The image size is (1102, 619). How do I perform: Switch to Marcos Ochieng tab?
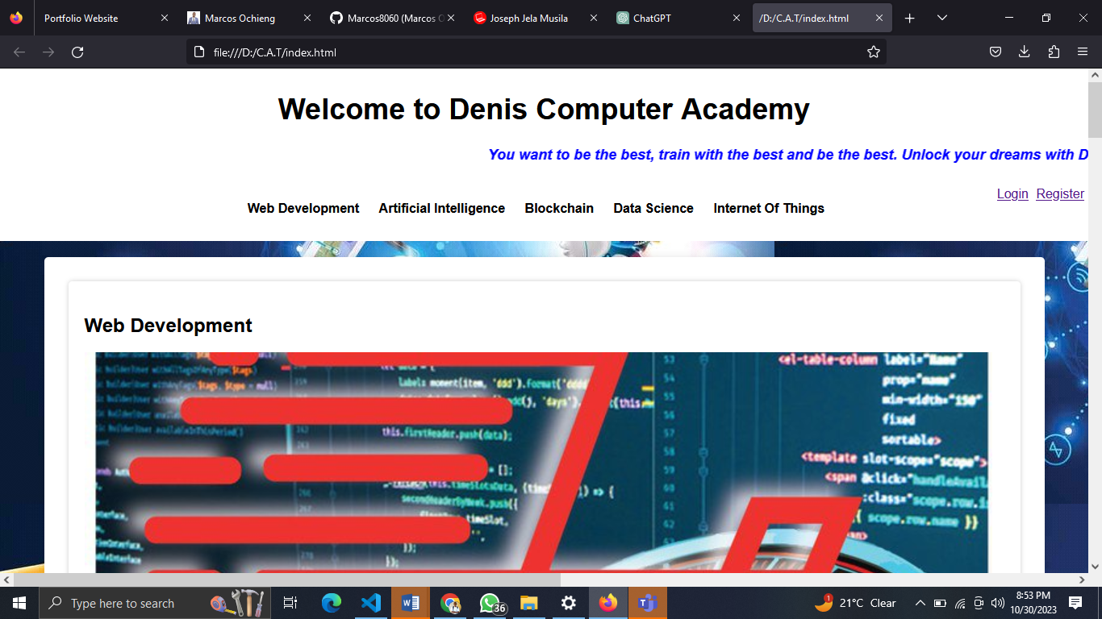(248, 18)
